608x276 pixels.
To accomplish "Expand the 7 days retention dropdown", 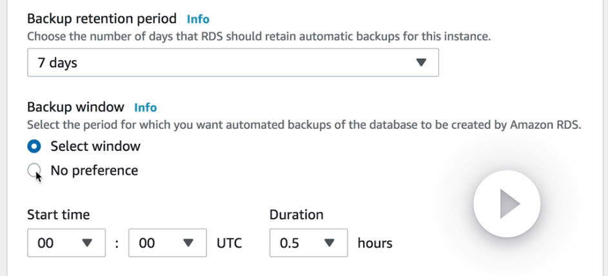I will (x=233, y=63).
